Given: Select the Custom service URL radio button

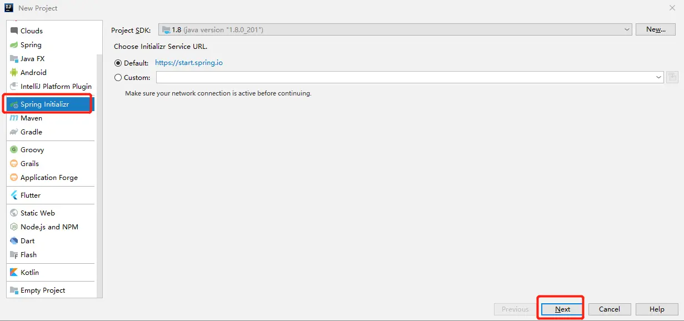Looking at the screenshot, I should (118, 77).
